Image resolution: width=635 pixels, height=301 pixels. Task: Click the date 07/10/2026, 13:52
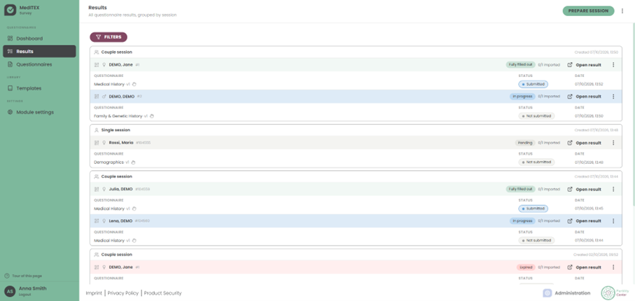[x=589, y=84]
